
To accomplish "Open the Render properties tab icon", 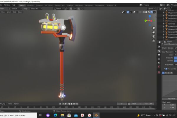I will coord(159,51).
